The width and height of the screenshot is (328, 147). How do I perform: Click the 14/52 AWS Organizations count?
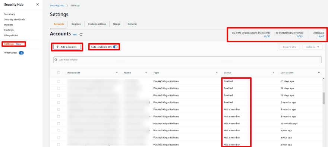[x=267, y=36]
